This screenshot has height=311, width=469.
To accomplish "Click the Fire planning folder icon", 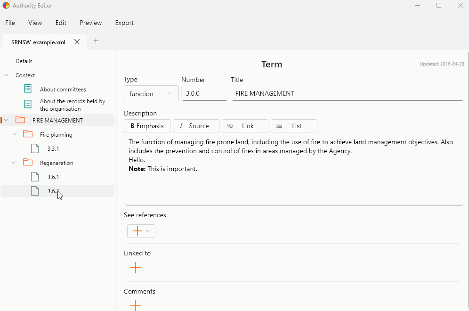I will coord(28,134).
